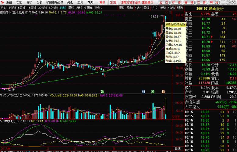Click the MA60: 82.21 indicator value
237x152 pixels.
[94, 12]
